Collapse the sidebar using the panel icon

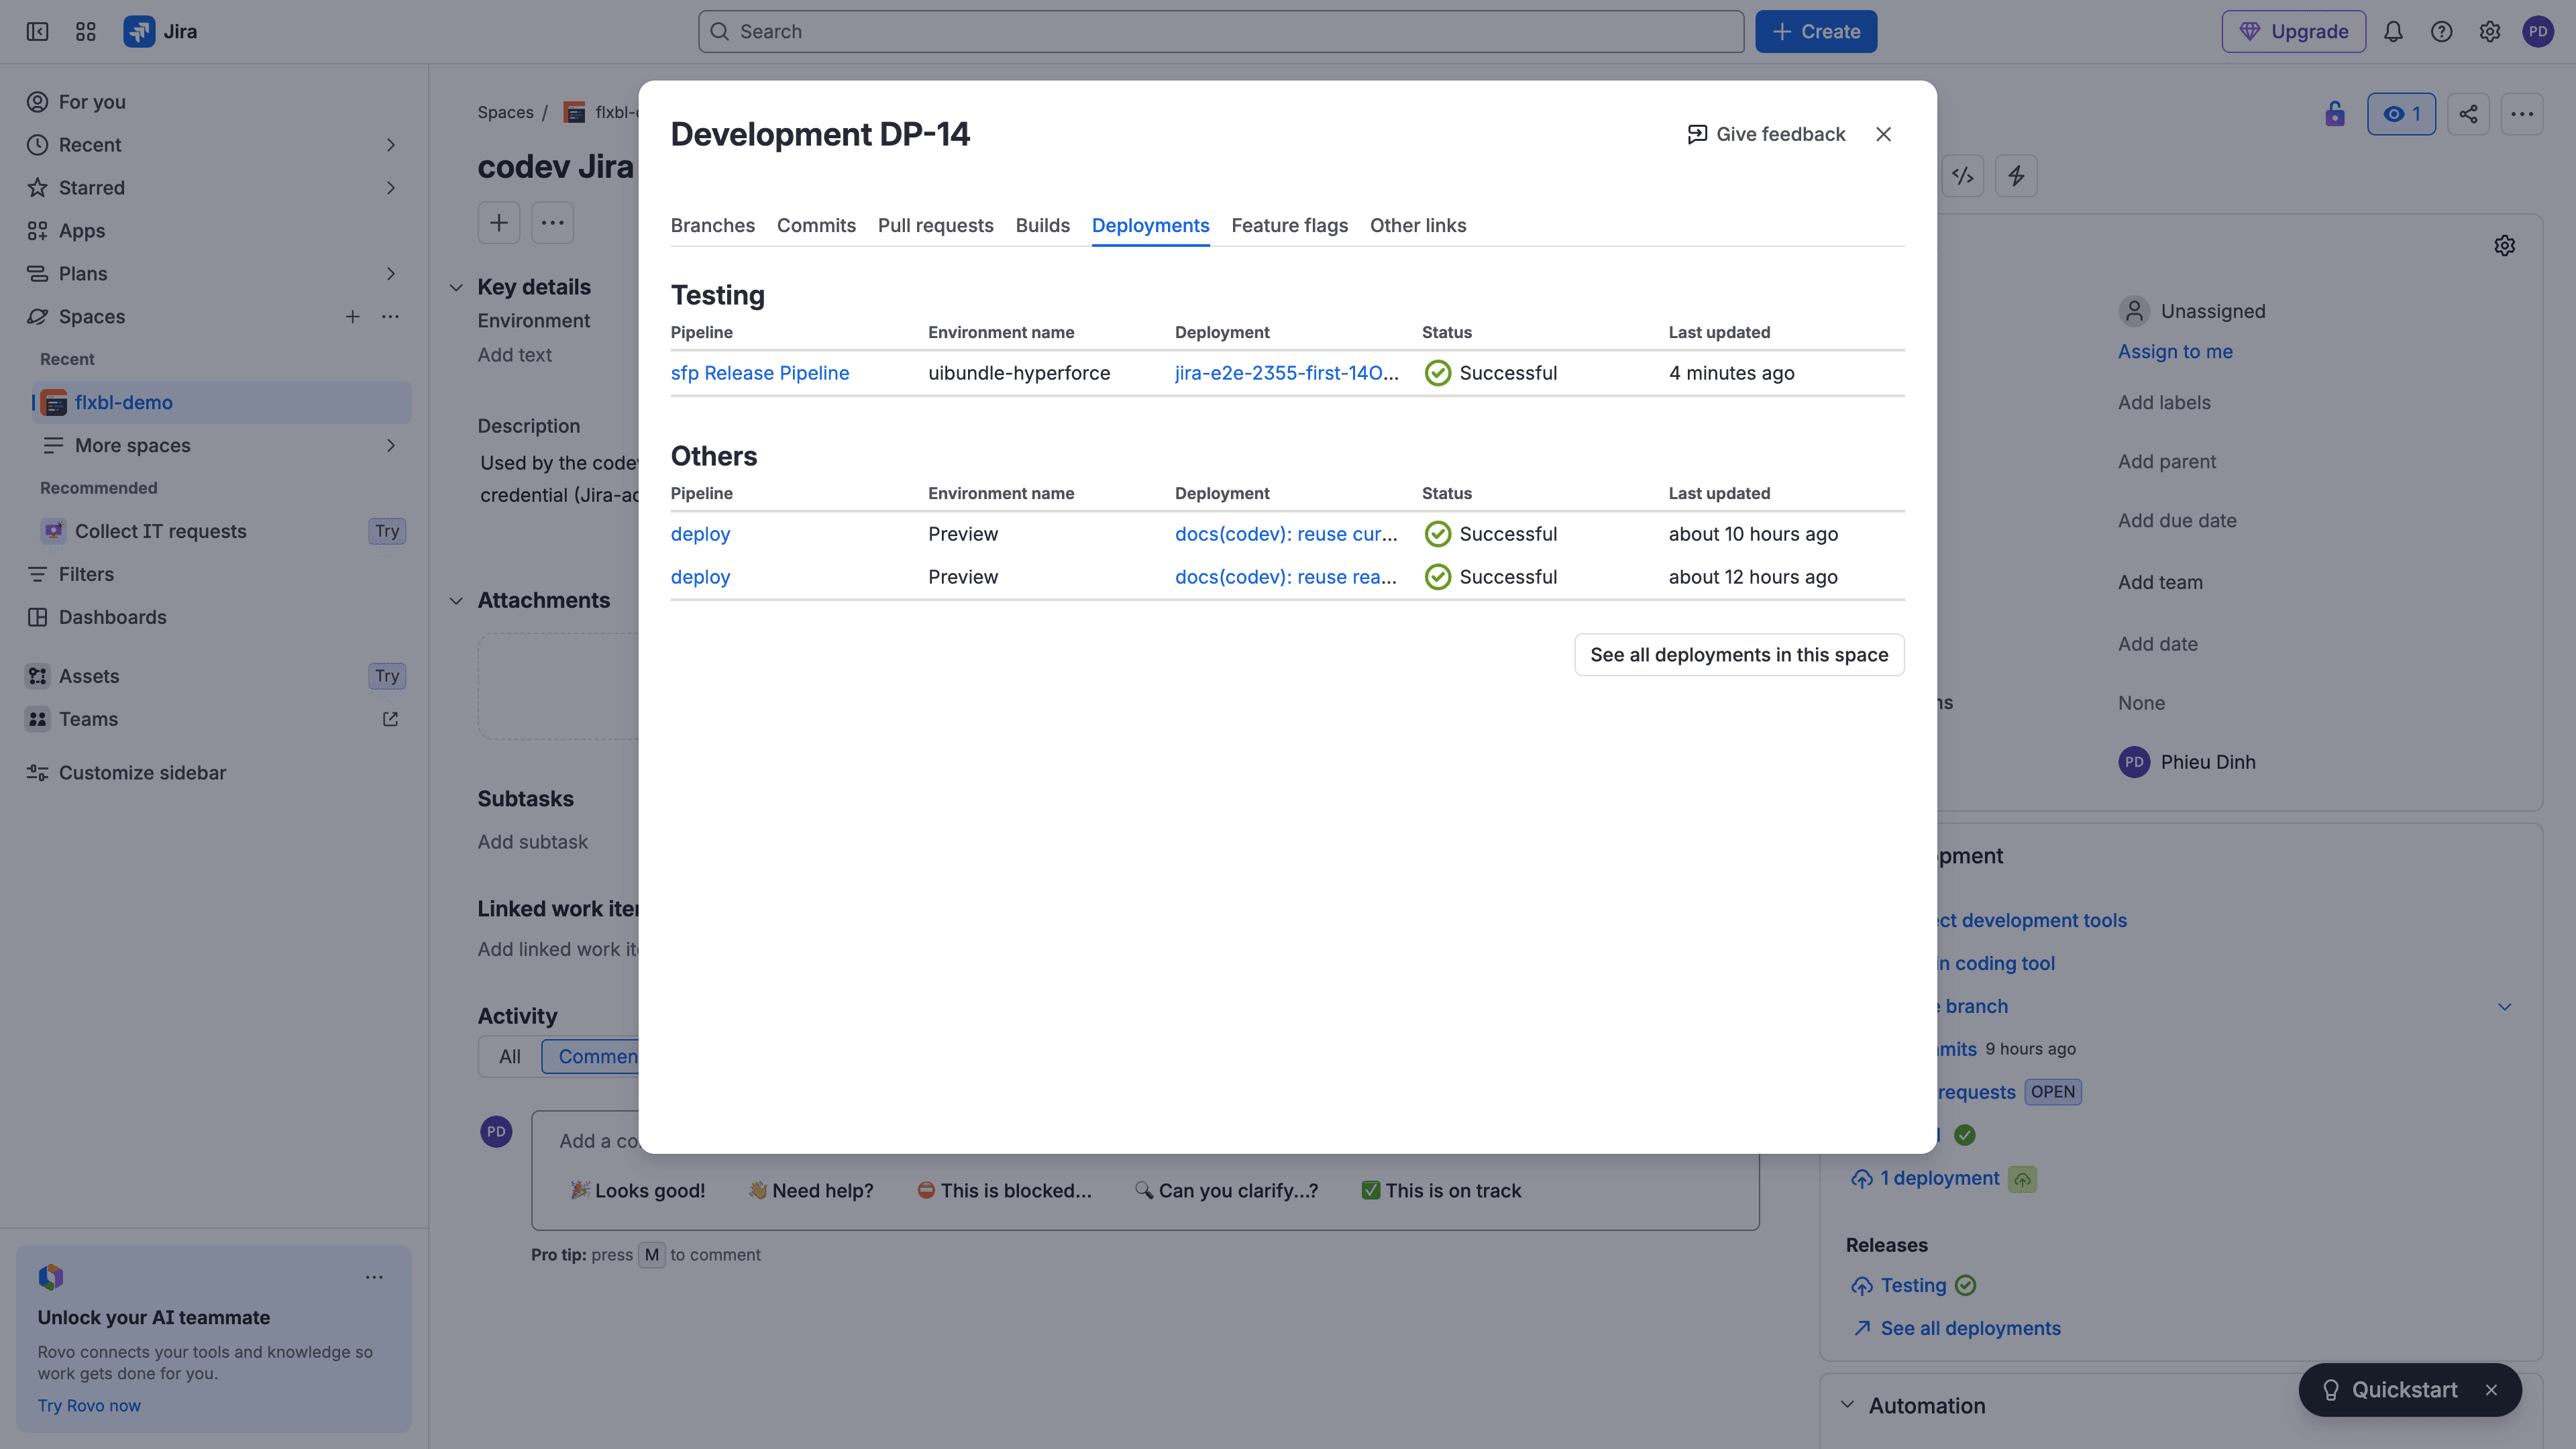[37, 31]
